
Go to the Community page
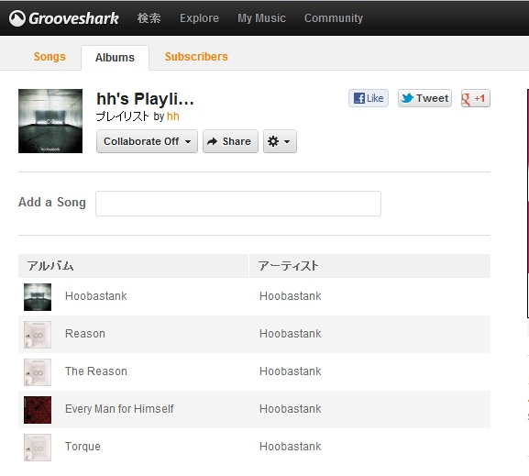(334, 18)
